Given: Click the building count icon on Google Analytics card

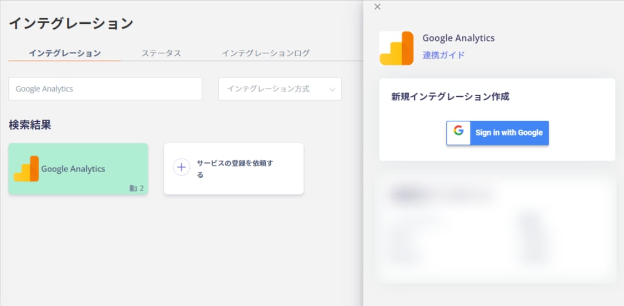Looking at the screenshot, I should [x=133, y=188].
